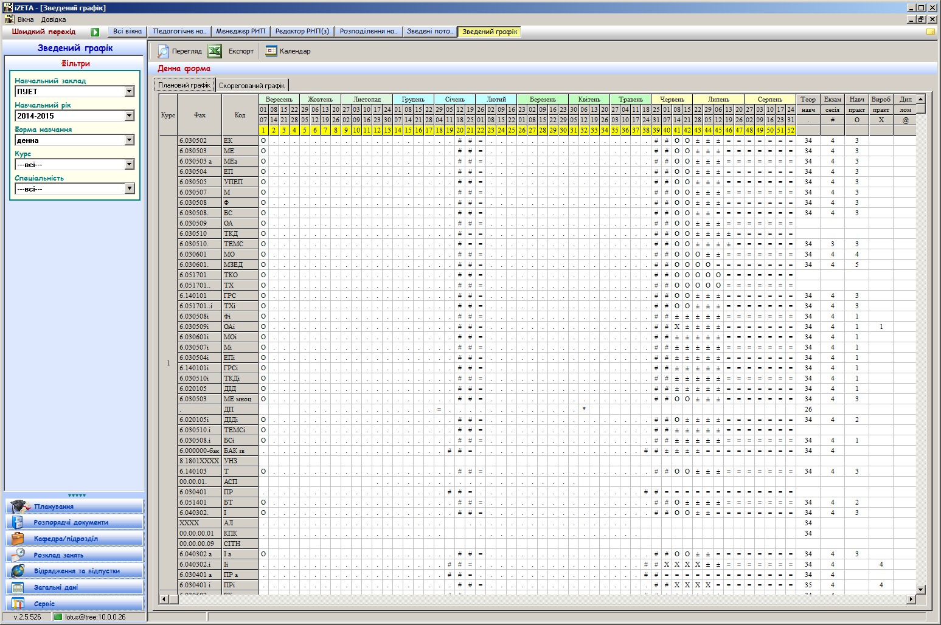The height and width of the screenshot is (625, 941).
Task: Click the iZETA icon in the title bar
Action: [x=8, y=7]
